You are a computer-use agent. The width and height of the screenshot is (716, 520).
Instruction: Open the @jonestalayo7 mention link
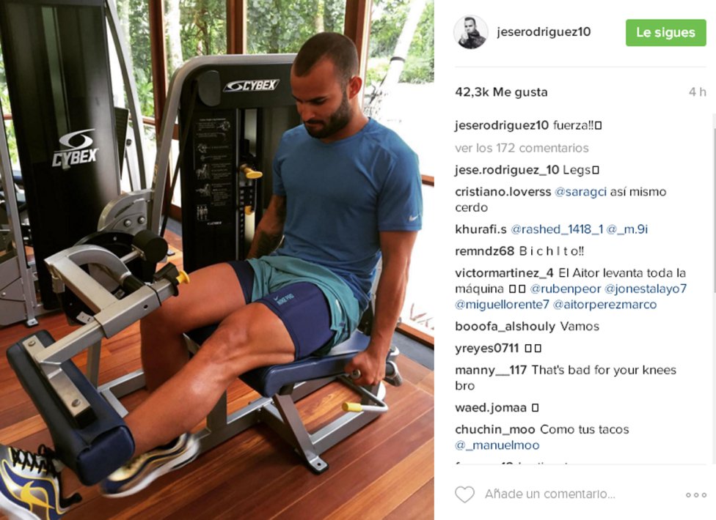tap(646, 289)
